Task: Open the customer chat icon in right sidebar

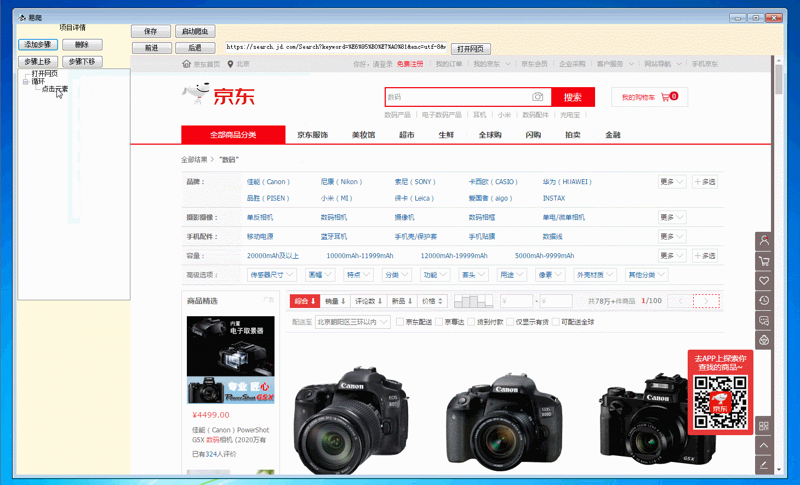Action: tap(764, 321)
